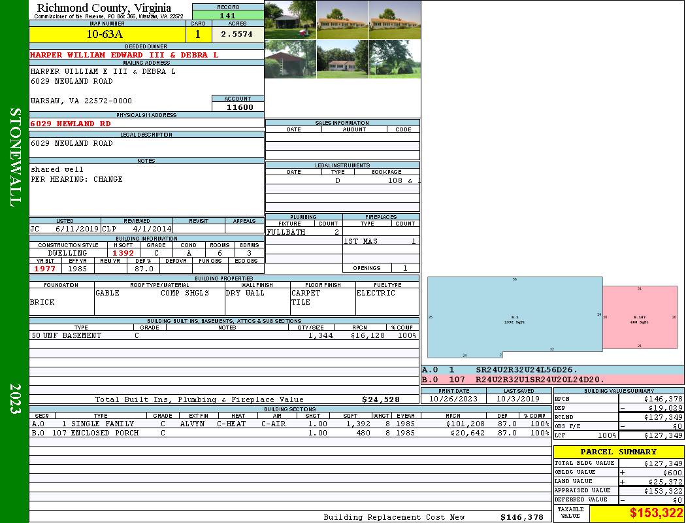Click the year built value 1977

pyautogui.click(x=44, y=269)
